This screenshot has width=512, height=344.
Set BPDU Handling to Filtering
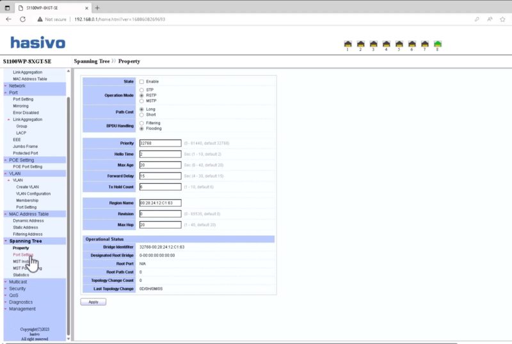point(141,123)
